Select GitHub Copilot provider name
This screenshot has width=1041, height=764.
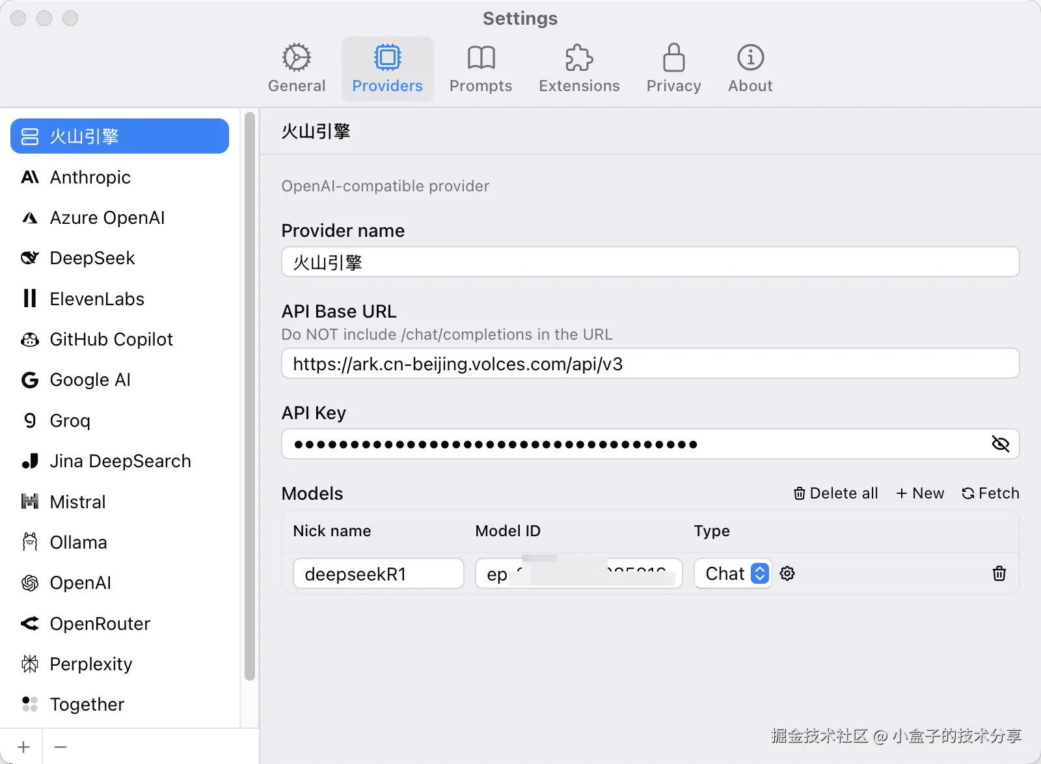pyautogui.click(x=111, y=340)
